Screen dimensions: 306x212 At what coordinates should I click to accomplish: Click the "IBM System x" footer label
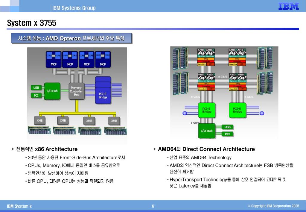[19, 206]
